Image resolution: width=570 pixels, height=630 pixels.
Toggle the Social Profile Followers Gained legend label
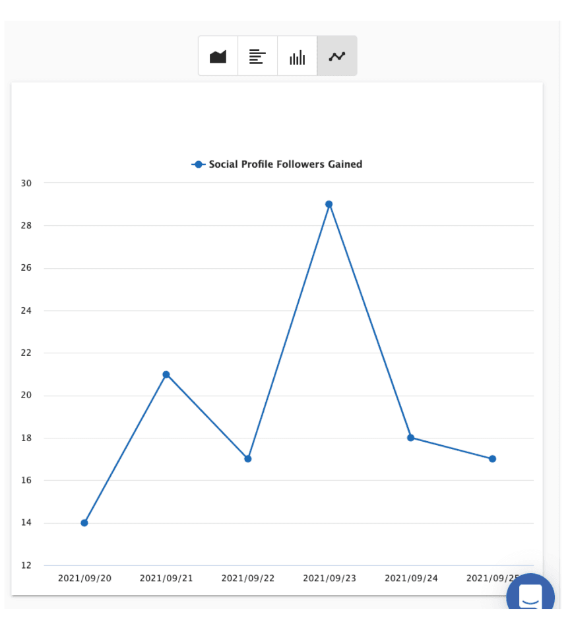click(285, 164)
